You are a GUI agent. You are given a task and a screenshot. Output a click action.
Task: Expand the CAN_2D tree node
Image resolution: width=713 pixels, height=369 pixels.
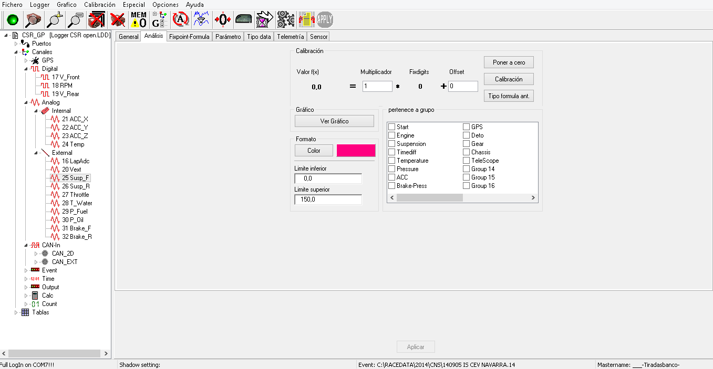point(36,254)
